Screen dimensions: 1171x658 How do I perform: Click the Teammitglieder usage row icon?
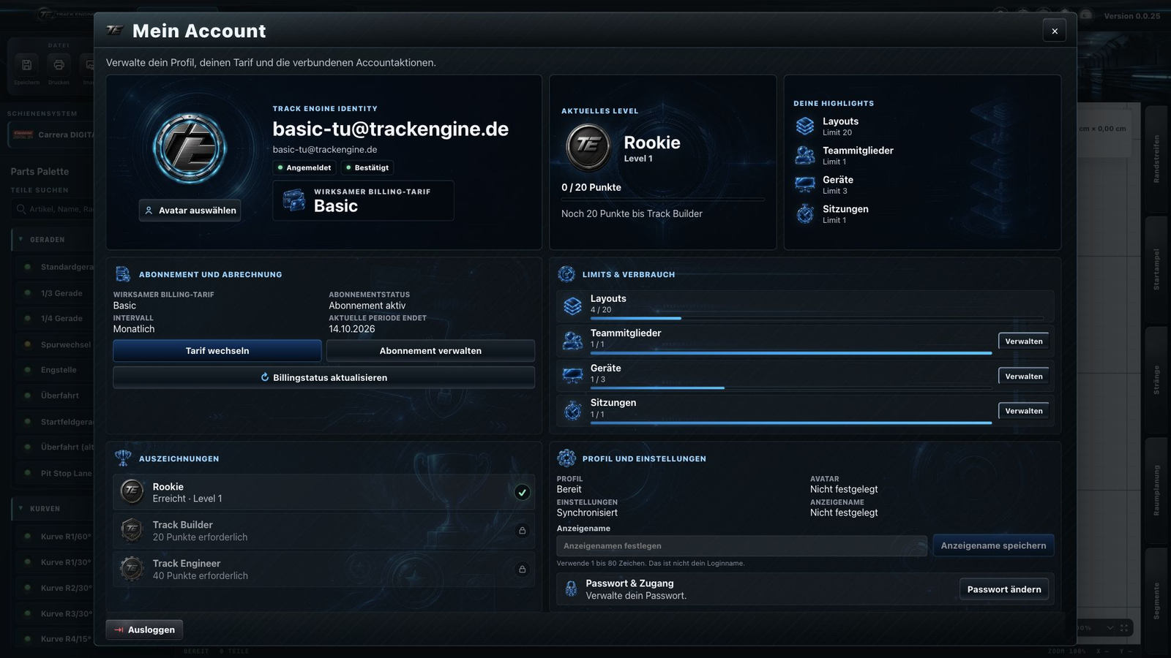tap(572, 341)
